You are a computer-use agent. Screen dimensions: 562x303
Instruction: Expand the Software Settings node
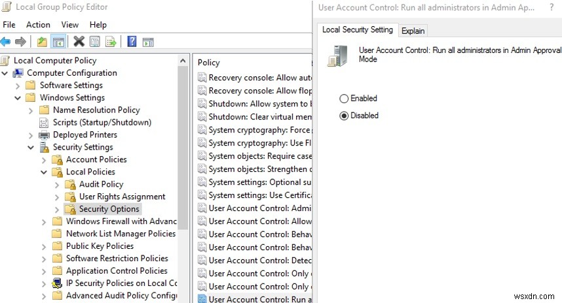[x=18, y=86]
